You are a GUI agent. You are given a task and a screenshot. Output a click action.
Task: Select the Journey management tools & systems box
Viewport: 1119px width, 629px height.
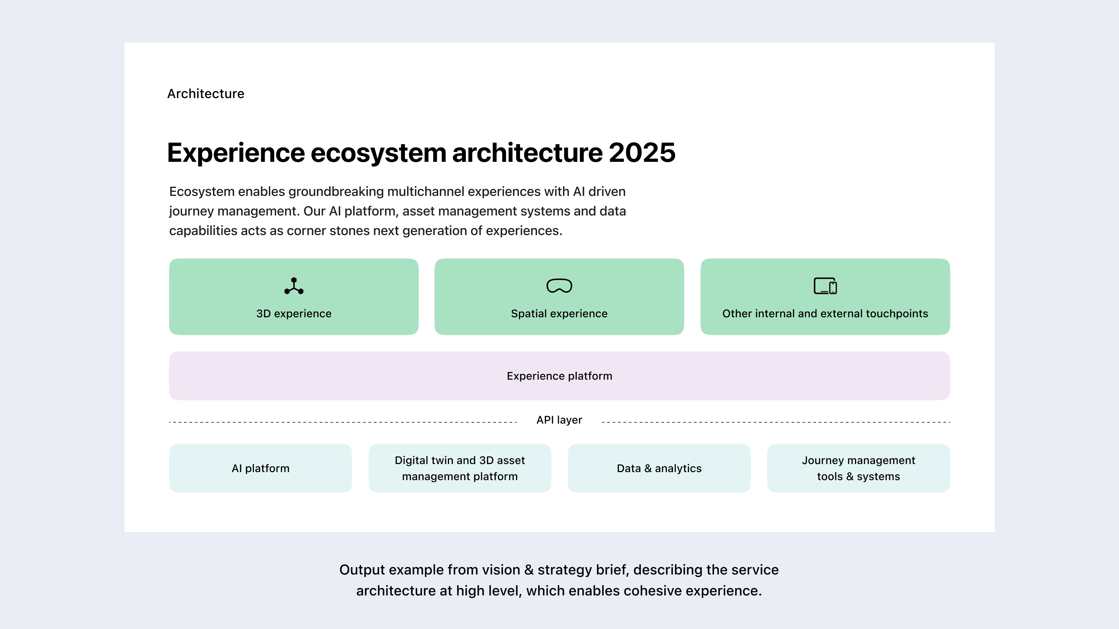pos(858,468)
